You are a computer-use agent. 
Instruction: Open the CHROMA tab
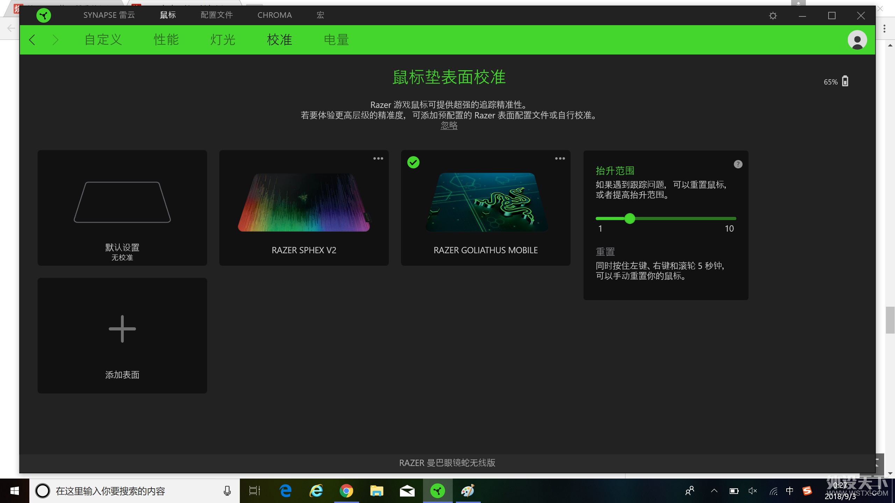(274, 15)
